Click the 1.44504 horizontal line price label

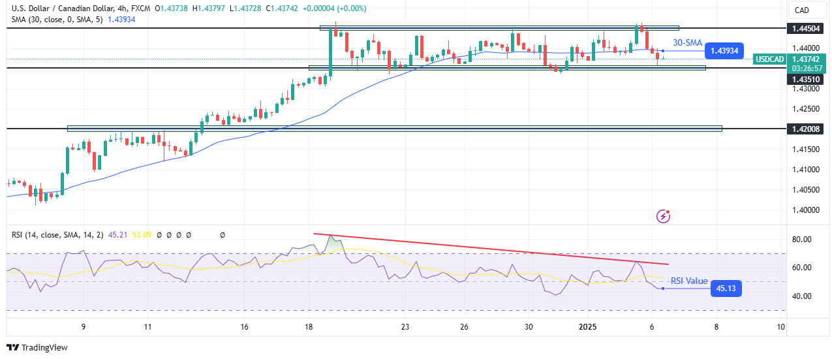(x=807, y=28)
